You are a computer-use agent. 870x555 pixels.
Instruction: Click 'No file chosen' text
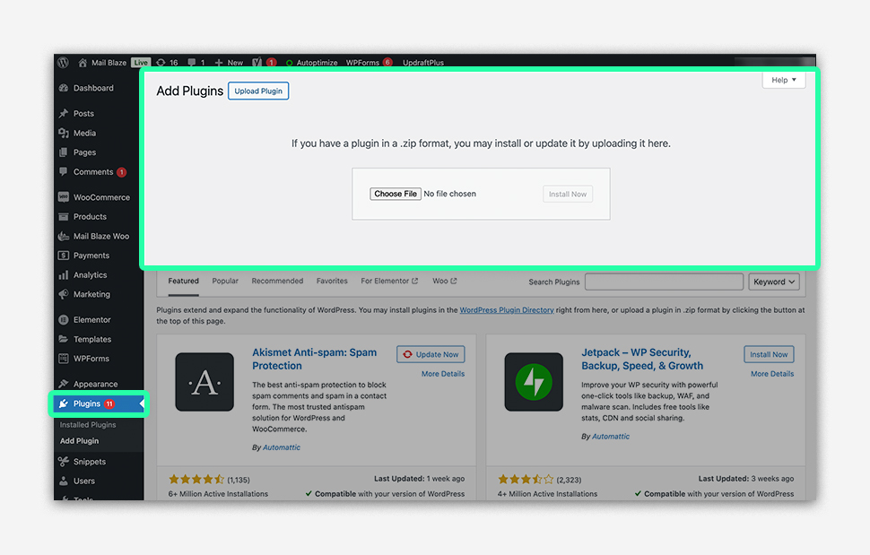pos(450,194)
